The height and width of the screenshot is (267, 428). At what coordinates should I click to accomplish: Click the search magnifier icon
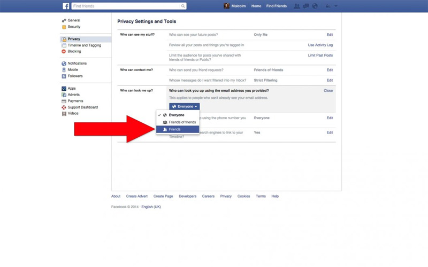[183, 6]
